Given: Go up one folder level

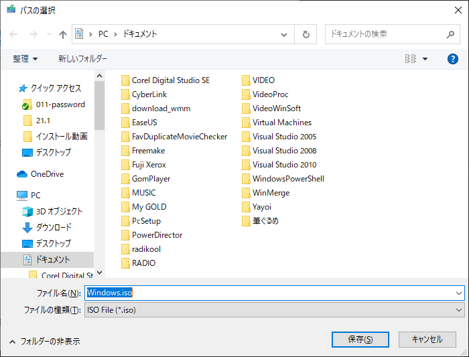Looking at the screenshot, I should [63, 35].
